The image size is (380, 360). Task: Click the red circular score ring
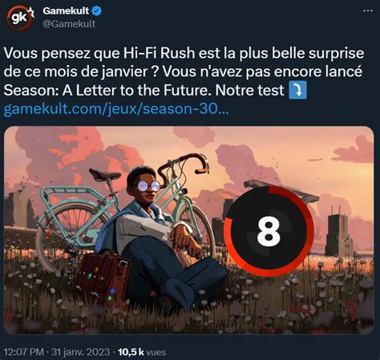pos(269,231)
